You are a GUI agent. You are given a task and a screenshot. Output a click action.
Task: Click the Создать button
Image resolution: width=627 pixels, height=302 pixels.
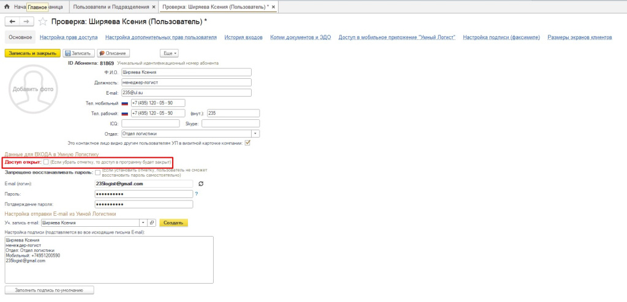(173, 223)
